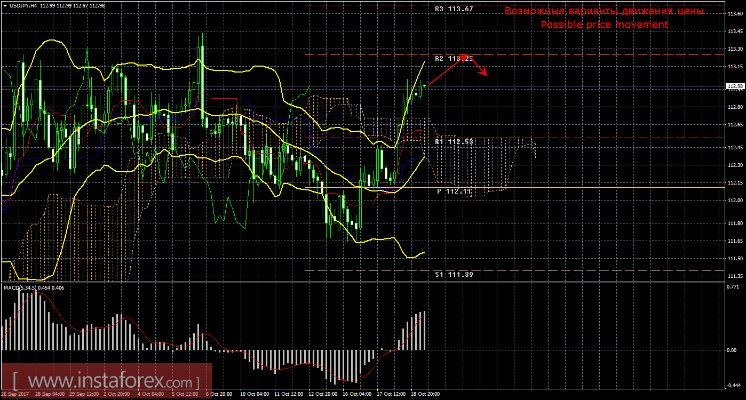746x400 pixels.
Task: Click the current price tag 112.98 on axis
Action: [x=735, y=86]
